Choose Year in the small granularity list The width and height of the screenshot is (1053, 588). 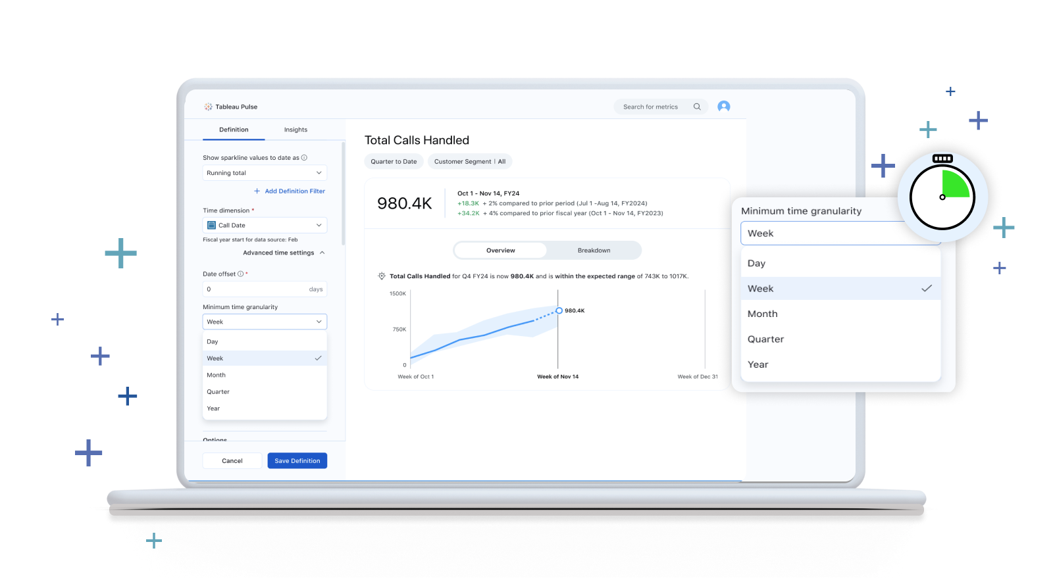click(x=265, y=408)
